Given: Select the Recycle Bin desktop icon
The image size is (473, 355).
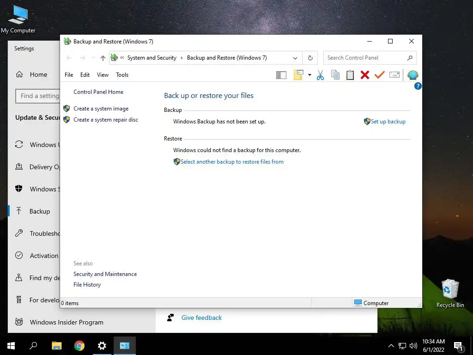Looking at the screenshot, I should pos(450,294).
